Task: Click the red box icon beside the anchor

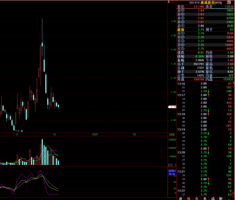Action: pyautogui.click(x=172, y=2)
